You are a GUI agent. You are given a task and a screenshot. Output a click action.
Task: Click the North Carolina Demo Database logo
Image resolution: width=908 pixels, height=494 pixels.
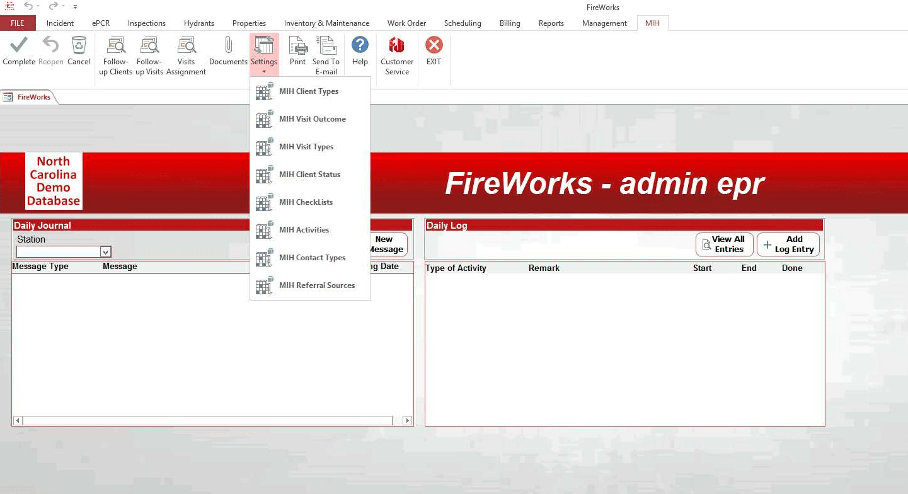(54, 181)
